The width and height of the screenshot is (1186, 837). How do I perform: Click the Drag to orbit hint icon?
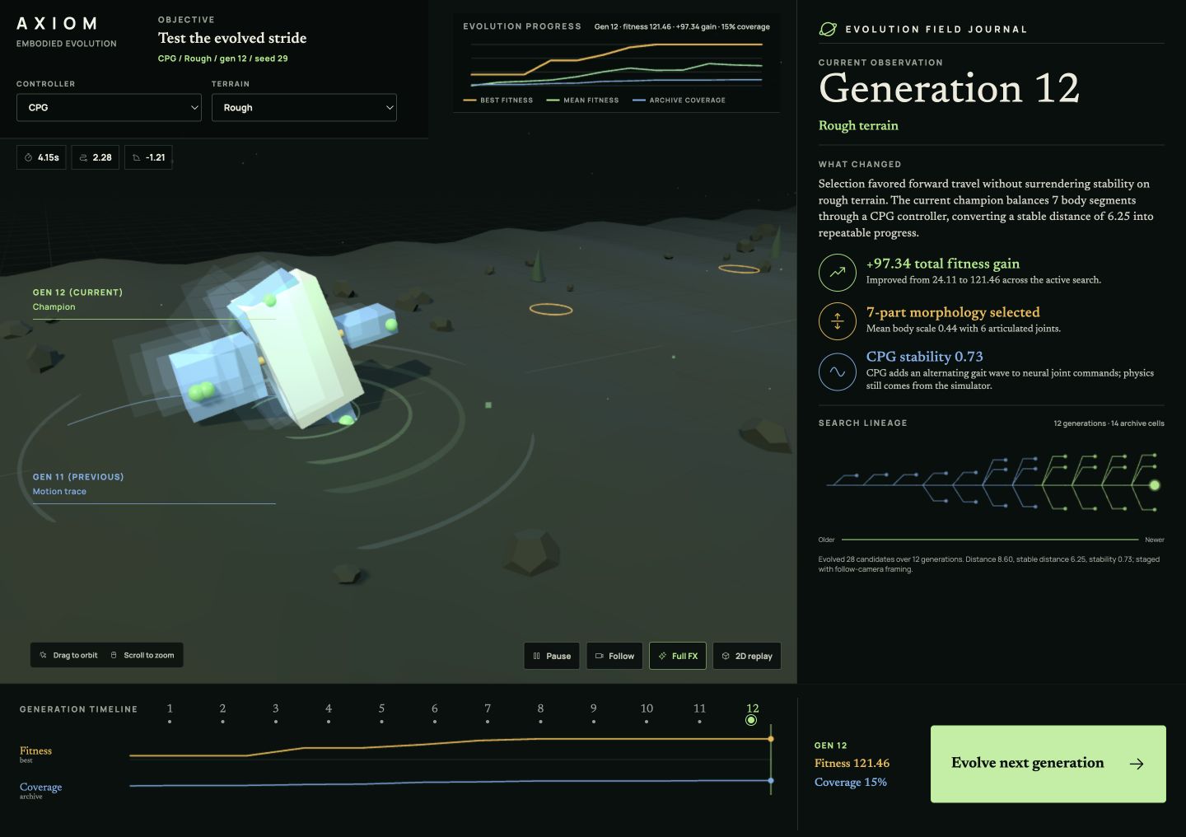[44, 656]
